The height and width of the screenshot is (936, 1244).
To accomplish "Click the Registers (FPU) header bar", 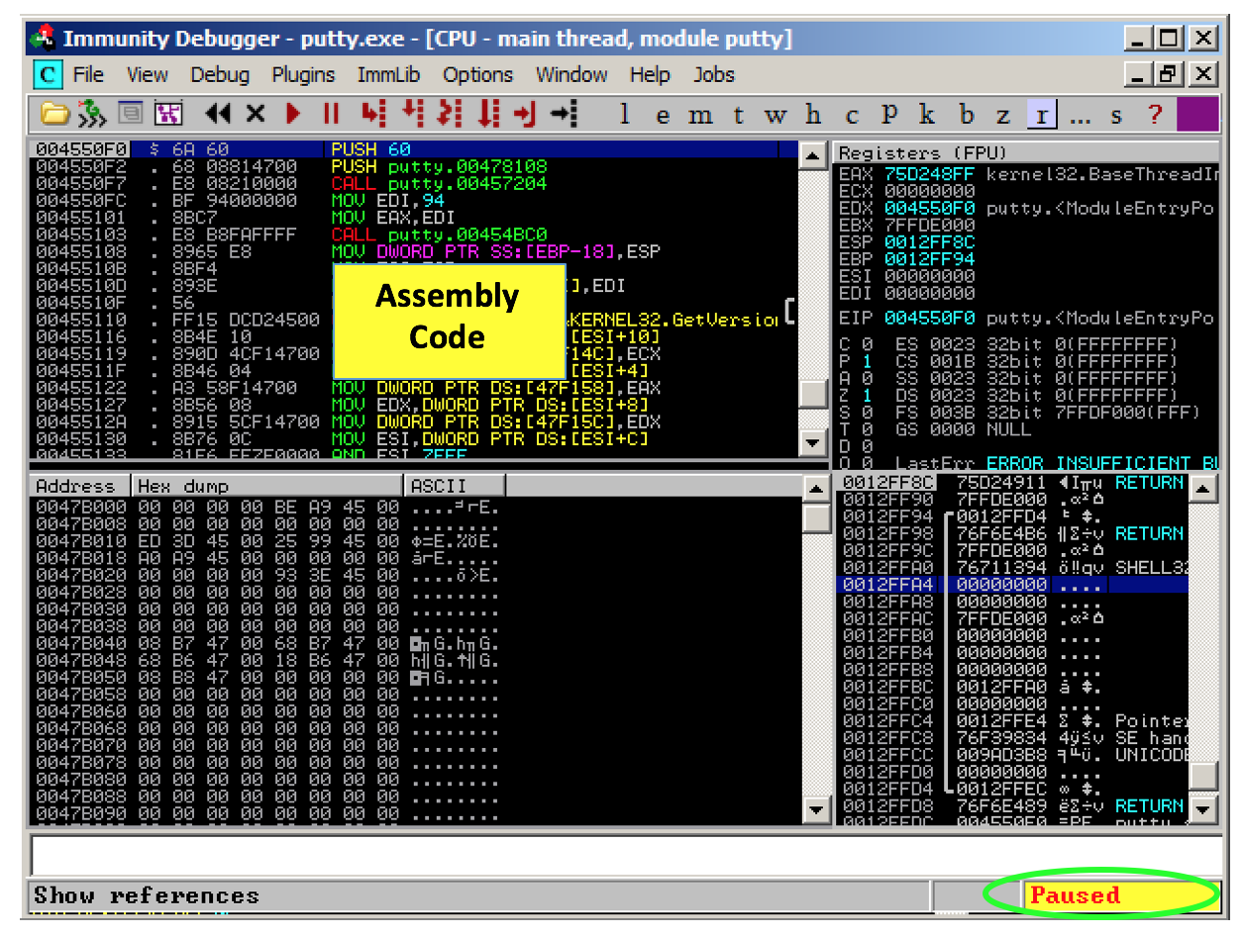I will point(1025,152).
